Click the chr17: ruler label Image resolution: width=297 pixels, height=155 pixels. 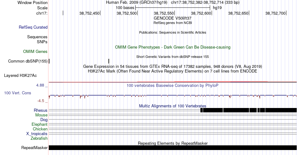42,13
